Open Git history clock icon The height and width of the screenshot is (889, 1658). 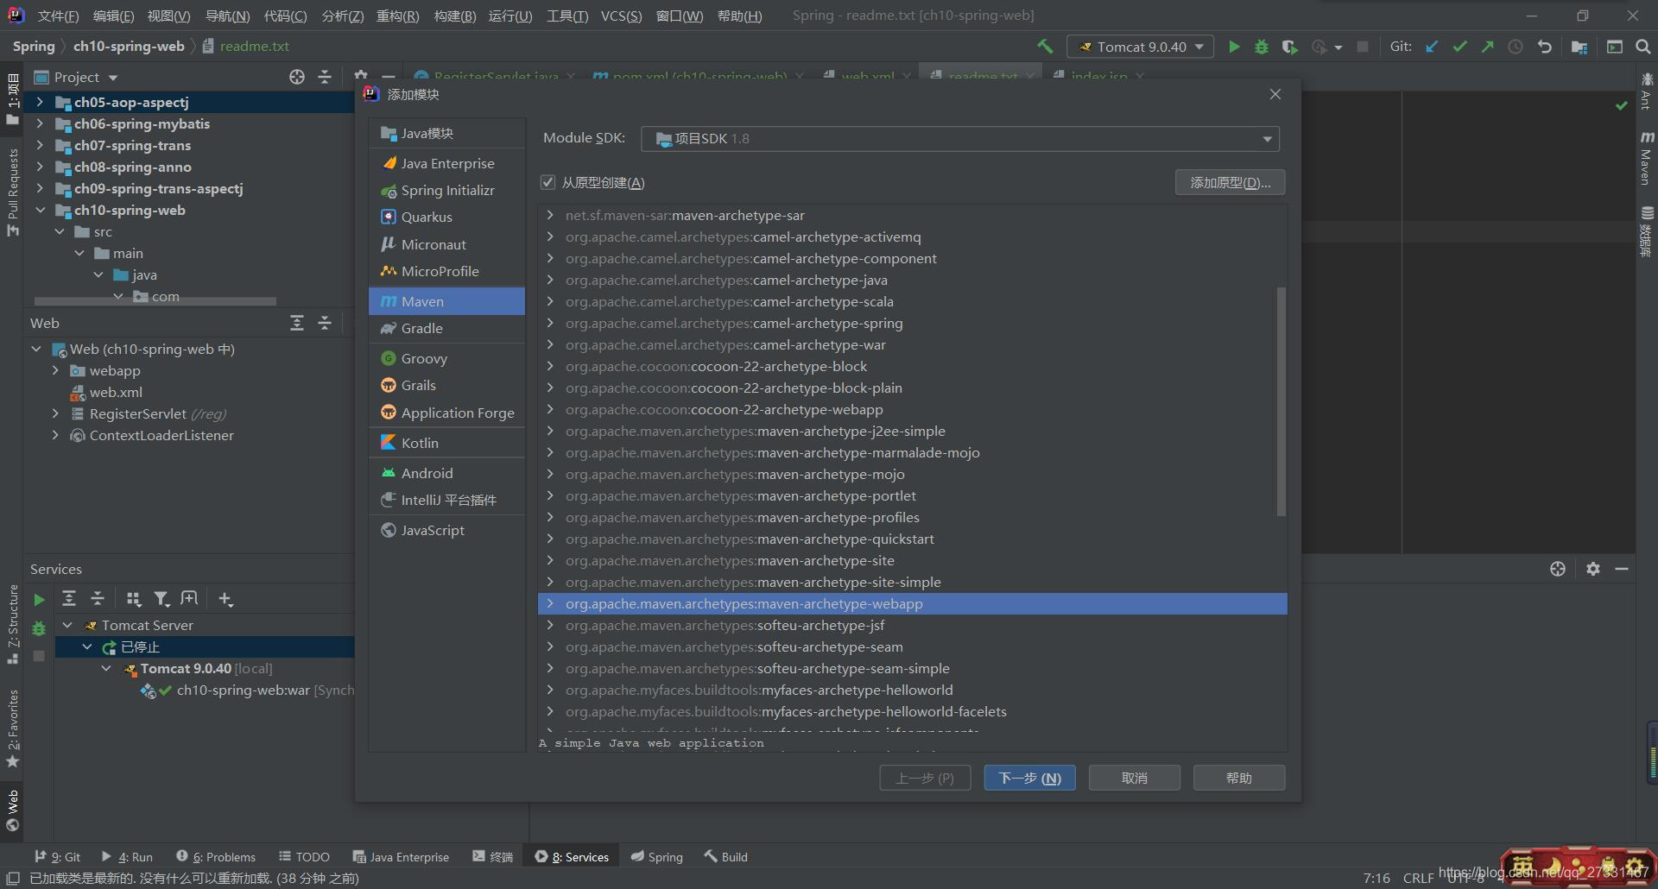tap(1516, 47)
